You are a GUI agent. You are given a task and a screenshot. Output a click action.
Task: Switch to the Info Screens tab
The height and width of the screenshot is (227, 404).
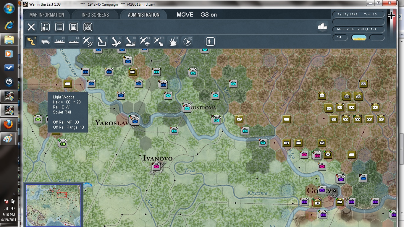pyautogui.click(x=95, y=15)
